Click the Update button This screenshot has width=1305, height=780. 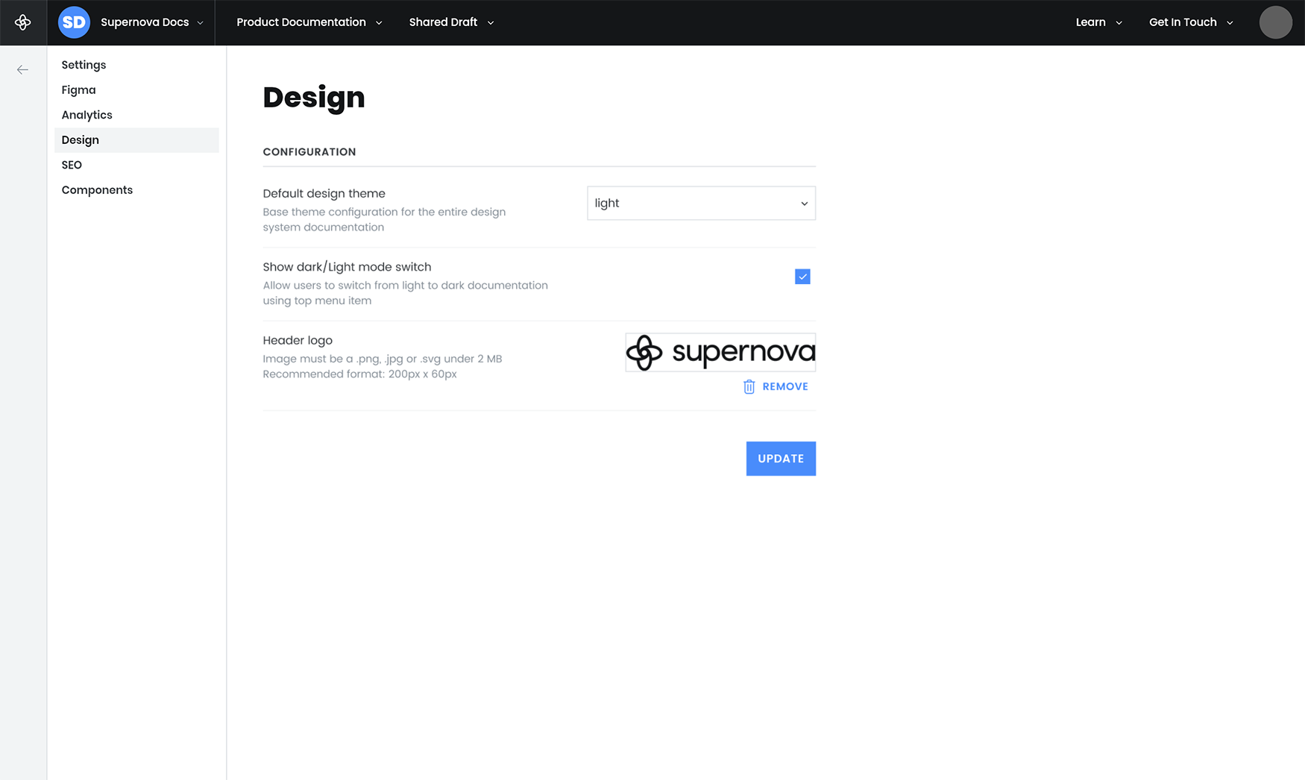(781, 459)
